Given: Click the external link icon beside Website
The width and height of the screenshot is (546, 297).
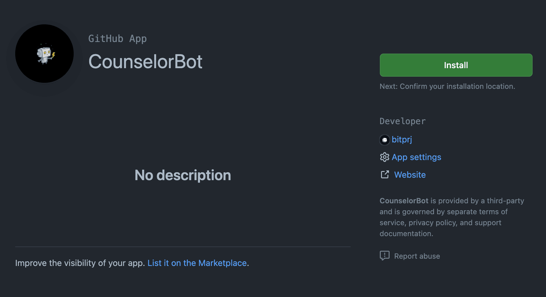Looking at the screenshot, I should click(x=385, y=174).
